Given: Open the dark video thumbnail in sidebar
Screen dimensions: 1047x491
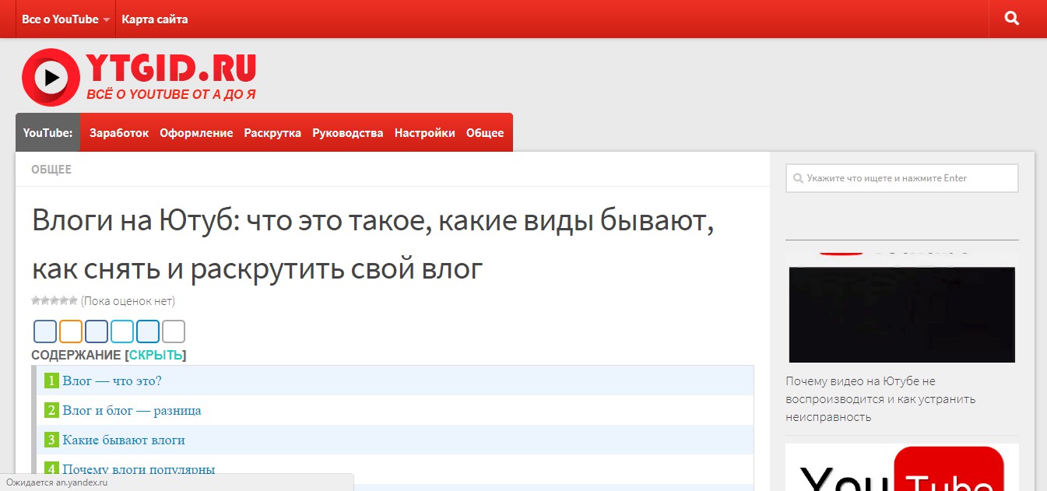Looking at the screenshot, I should 901,307.
